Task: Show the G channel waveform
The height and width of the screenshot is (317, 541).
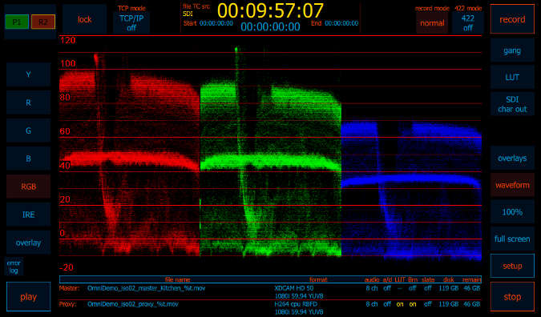Action: click(29, 130)
